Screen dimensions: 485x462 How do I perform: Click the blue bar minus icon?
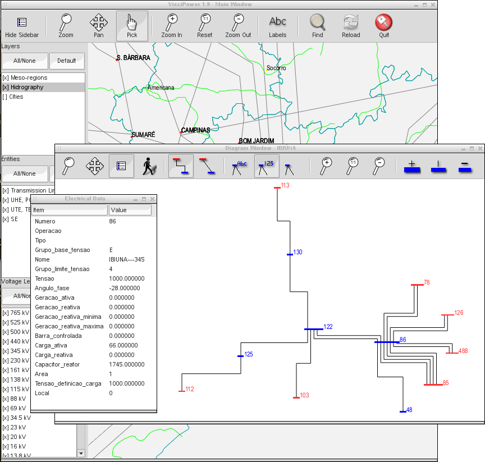465,167
